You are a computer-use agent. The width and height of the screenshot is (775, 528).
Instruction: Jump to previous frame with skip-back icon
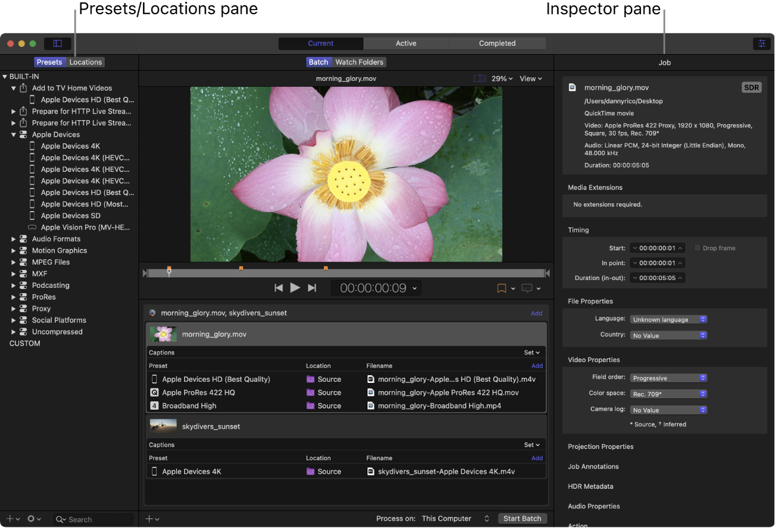(x=279, y=288)
